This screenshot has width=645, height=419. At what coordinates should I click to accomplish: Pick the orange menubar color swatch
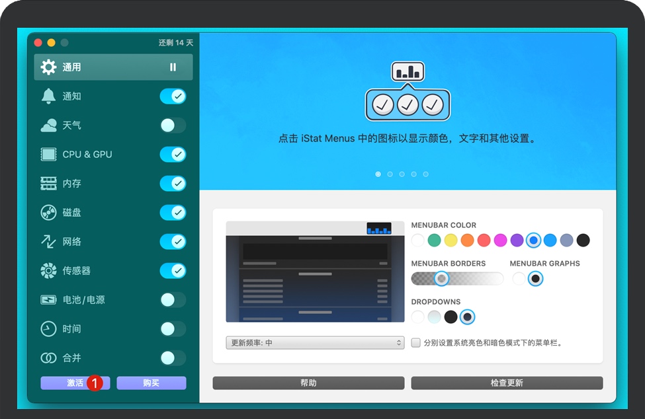coord(467,241)
